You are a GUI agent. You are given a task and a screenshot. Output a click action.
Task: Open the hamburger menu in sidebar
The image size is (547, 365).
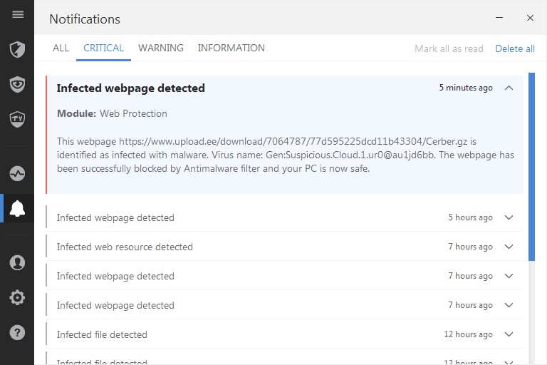(x=18, y=14)
